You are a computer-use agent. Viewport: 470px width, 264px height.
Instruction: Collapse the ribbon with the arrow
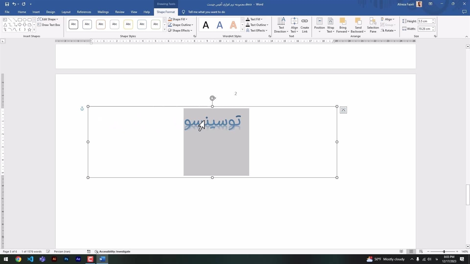[x=467, y=36]
